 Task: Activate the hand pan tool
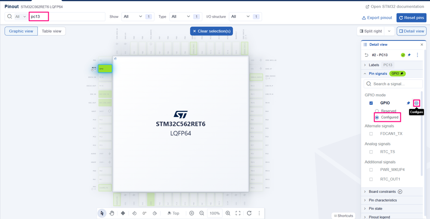tap(112, 213)
